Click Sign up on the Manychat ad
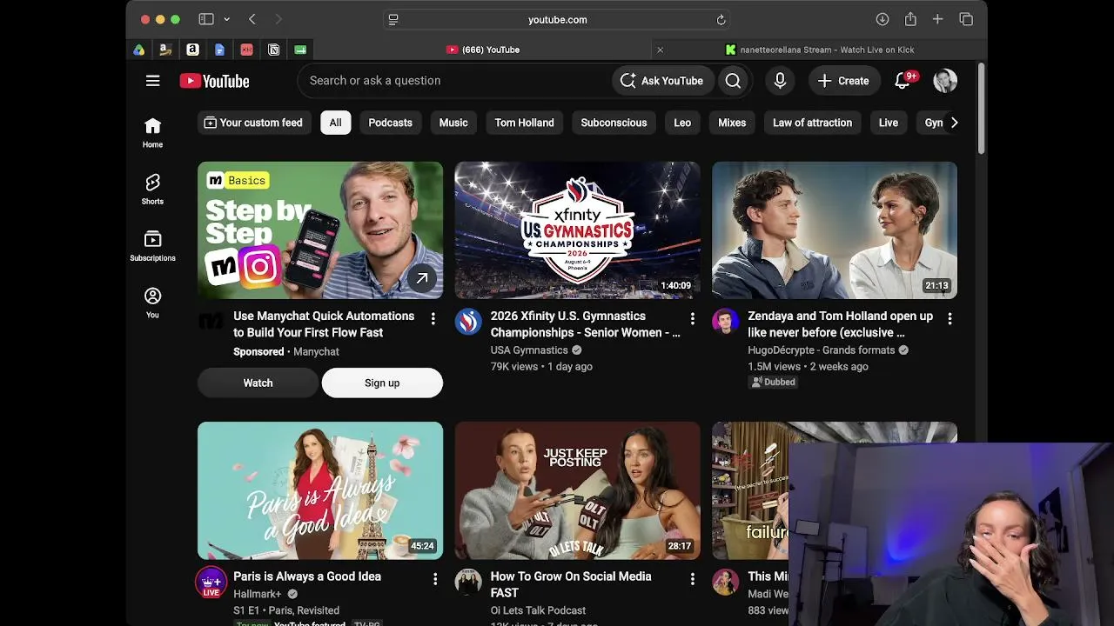Screen dimensions: 1114x626 point(382,383)
